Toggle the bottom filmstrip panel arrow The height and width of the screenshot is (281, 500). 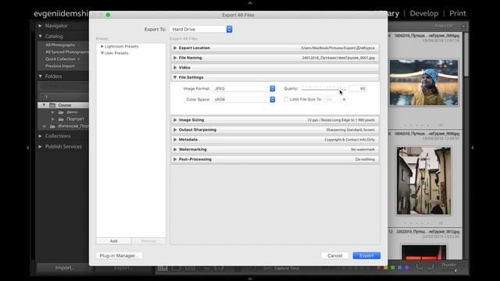tap(250, 278)
